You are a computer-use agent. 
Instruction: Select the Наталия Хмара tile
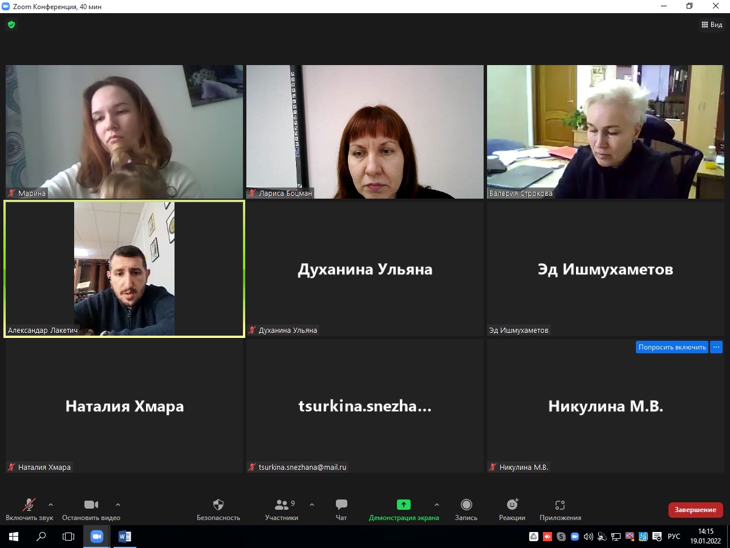pos(124,406)
